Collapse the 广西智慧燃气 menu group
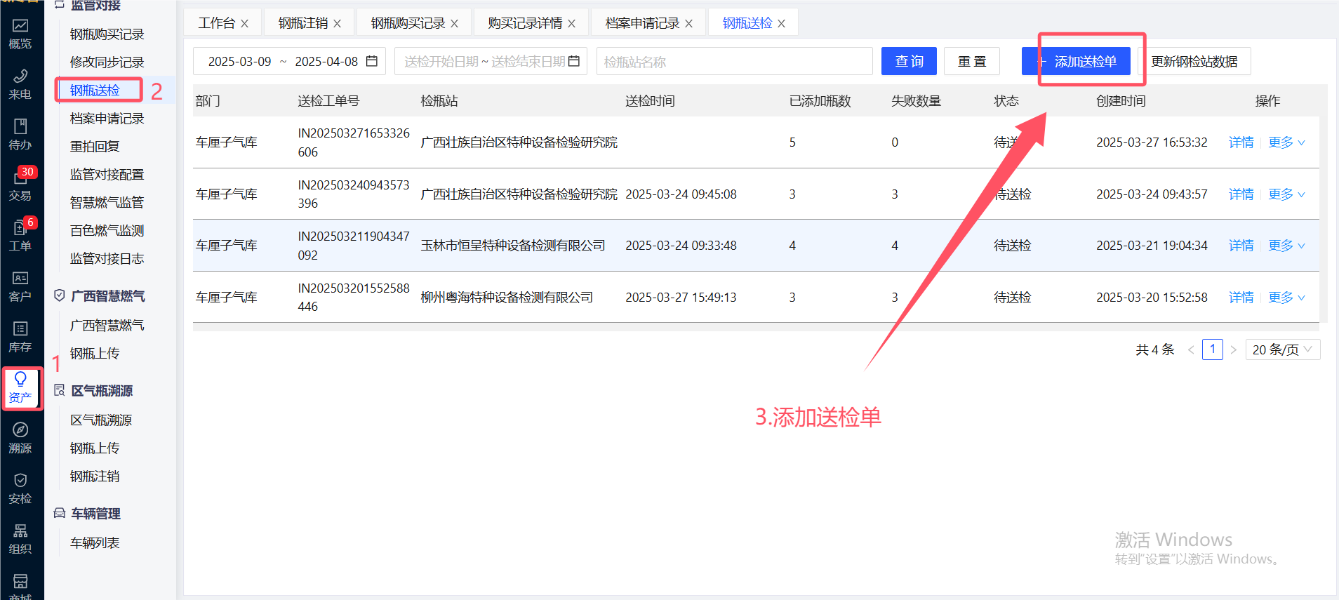Screen dimensions: 1339x600 tap(107, 296)
